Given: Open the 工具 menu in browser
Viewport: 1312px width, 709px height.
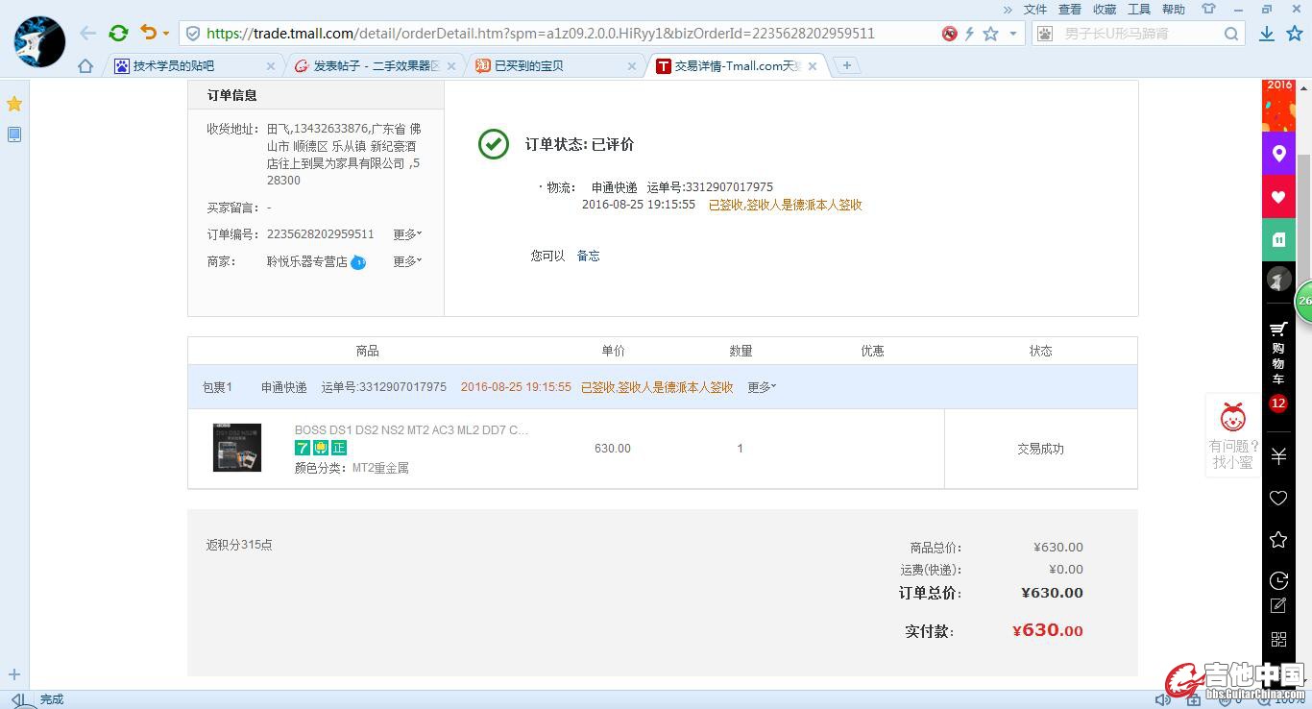Looking at the screenshot, I should click(1139, 10).
